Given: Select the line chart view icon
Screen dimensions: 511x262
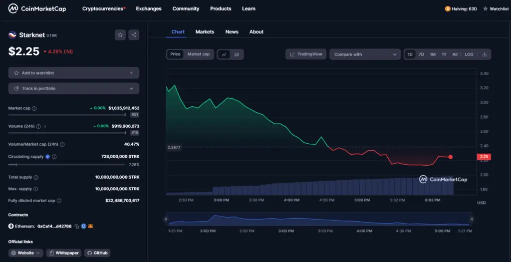Looking at the screenshot, I should pos(224,54).
